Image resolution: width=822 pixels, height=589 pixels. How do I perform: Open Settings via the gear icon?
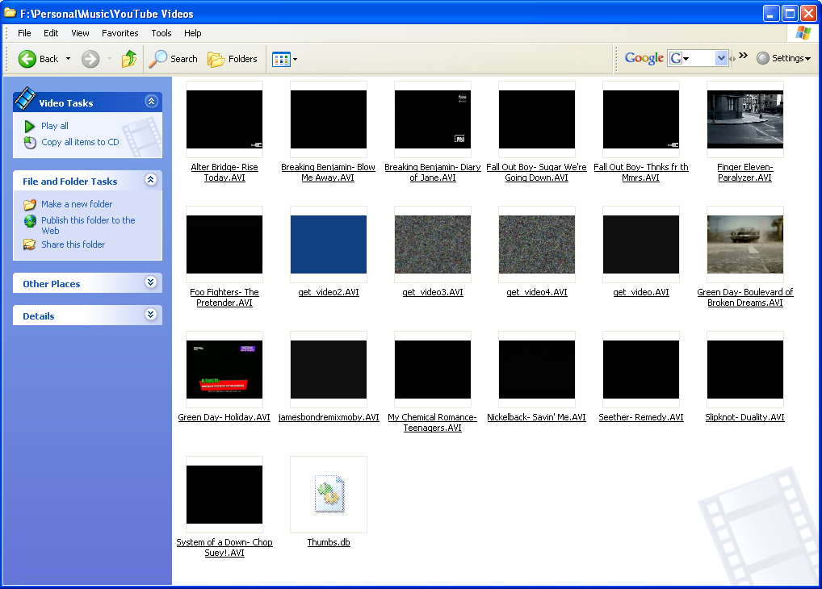pos(763,58)
